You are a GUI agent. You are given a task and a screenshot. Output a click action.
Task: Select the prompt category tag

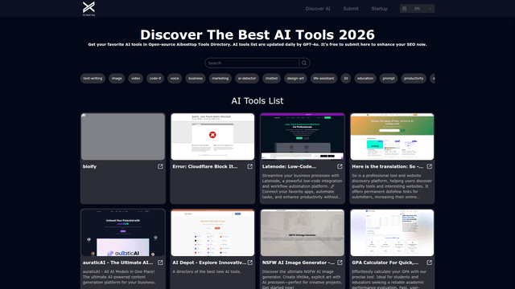(389, 79)
